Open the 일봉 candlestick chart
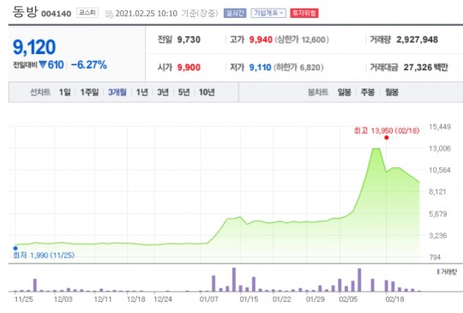The height and width of the screenshot is (313, 463). [x=345, y=93]
